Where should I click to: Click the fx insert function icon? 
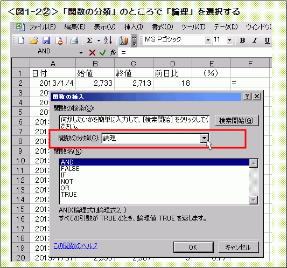coord(113,53)
